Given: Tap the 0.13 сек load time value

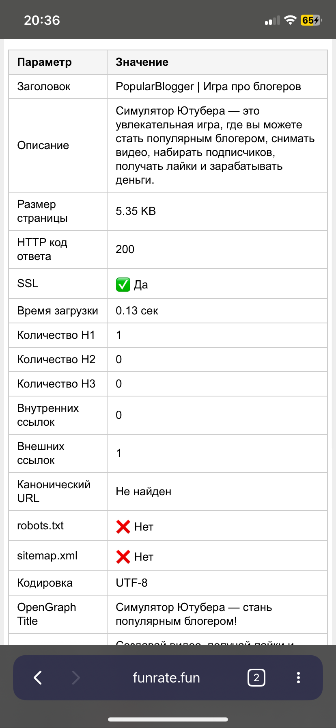Looking at the screenshot, I should tap(137, 311).
